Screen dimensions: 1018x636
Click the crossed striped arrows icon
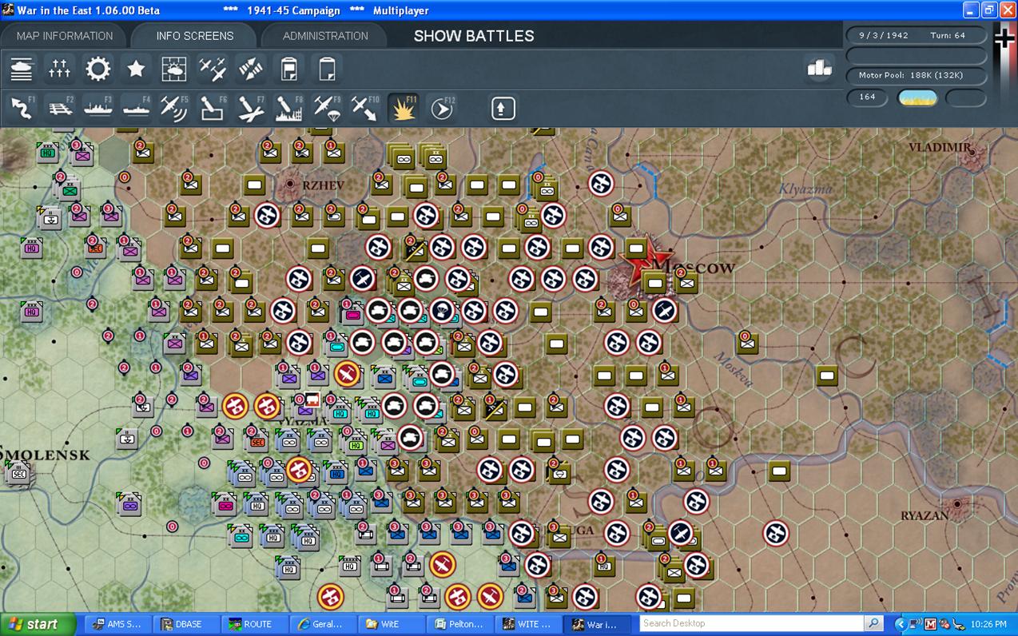(251, 69)
